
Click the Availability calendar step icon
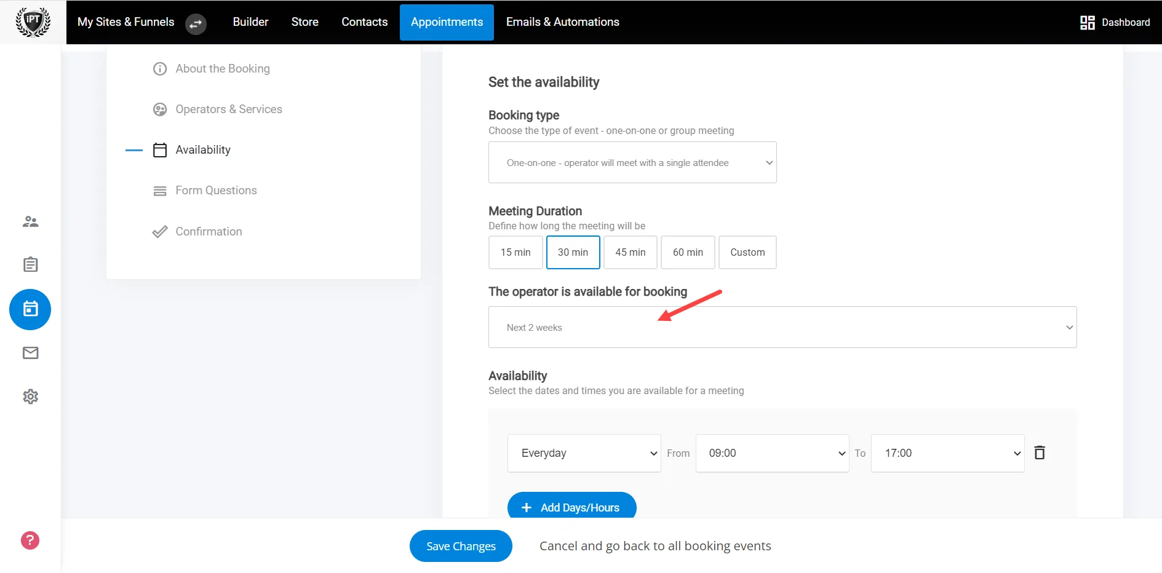click(x=160, y=150)
